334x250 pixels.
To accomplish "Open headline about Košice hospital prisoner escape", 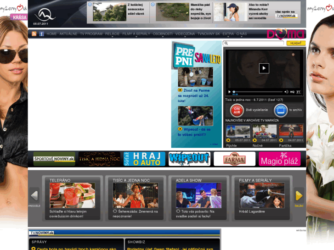I will tap(136, 9).
